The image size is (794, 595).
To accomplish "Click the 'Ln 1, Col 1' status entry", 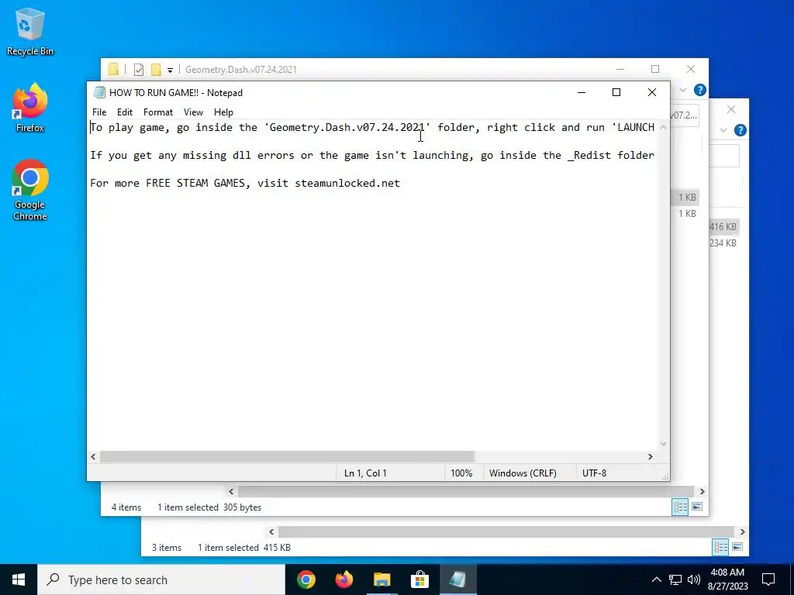I will pyautogui.click(x=365, y=473).
